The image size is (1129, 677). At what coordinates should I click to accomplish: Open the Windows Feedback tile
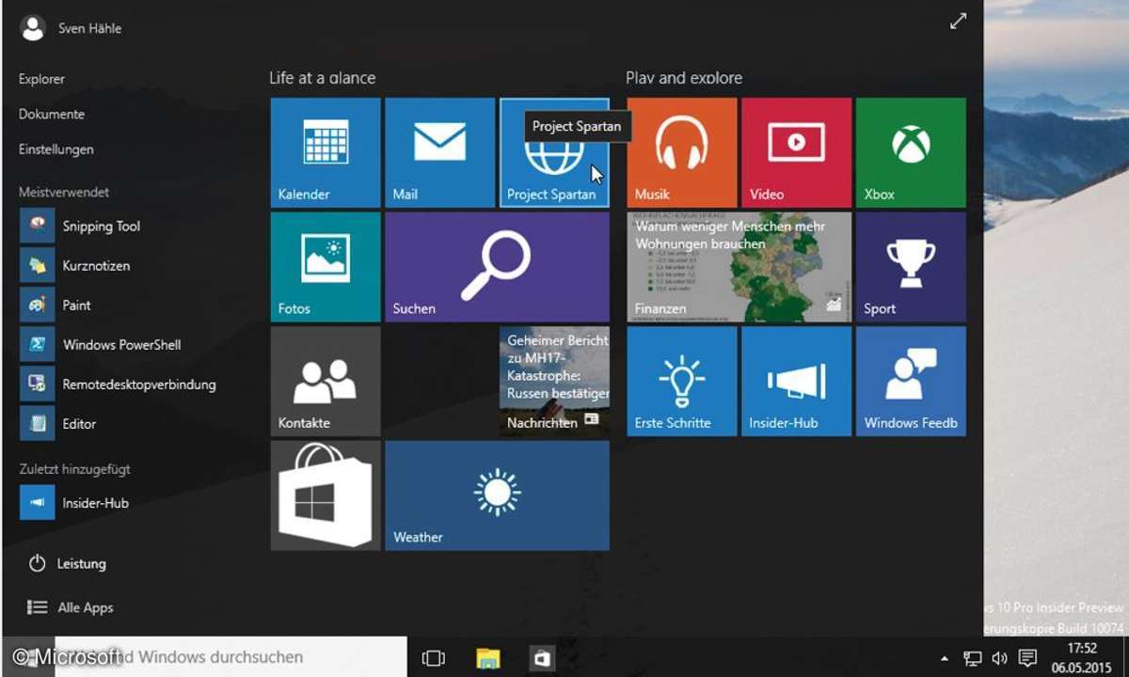point(911,382)
